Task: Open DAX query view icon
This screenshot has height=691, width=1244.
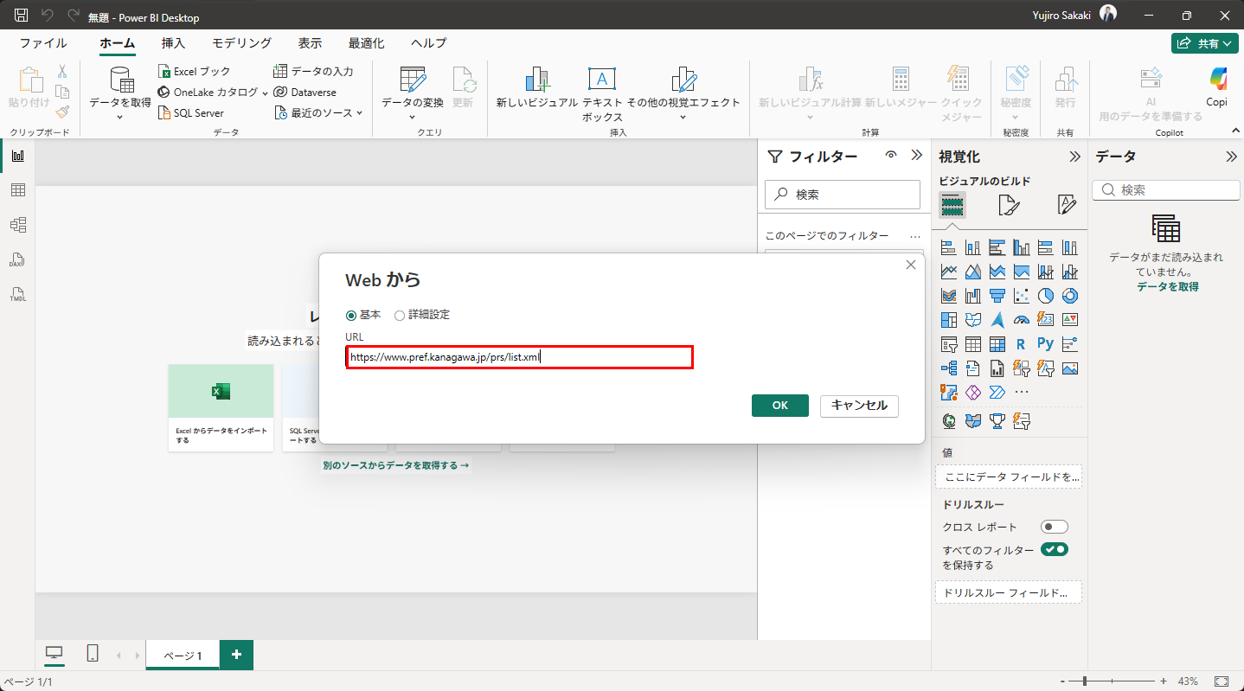Action: click(x=17, y=259)
